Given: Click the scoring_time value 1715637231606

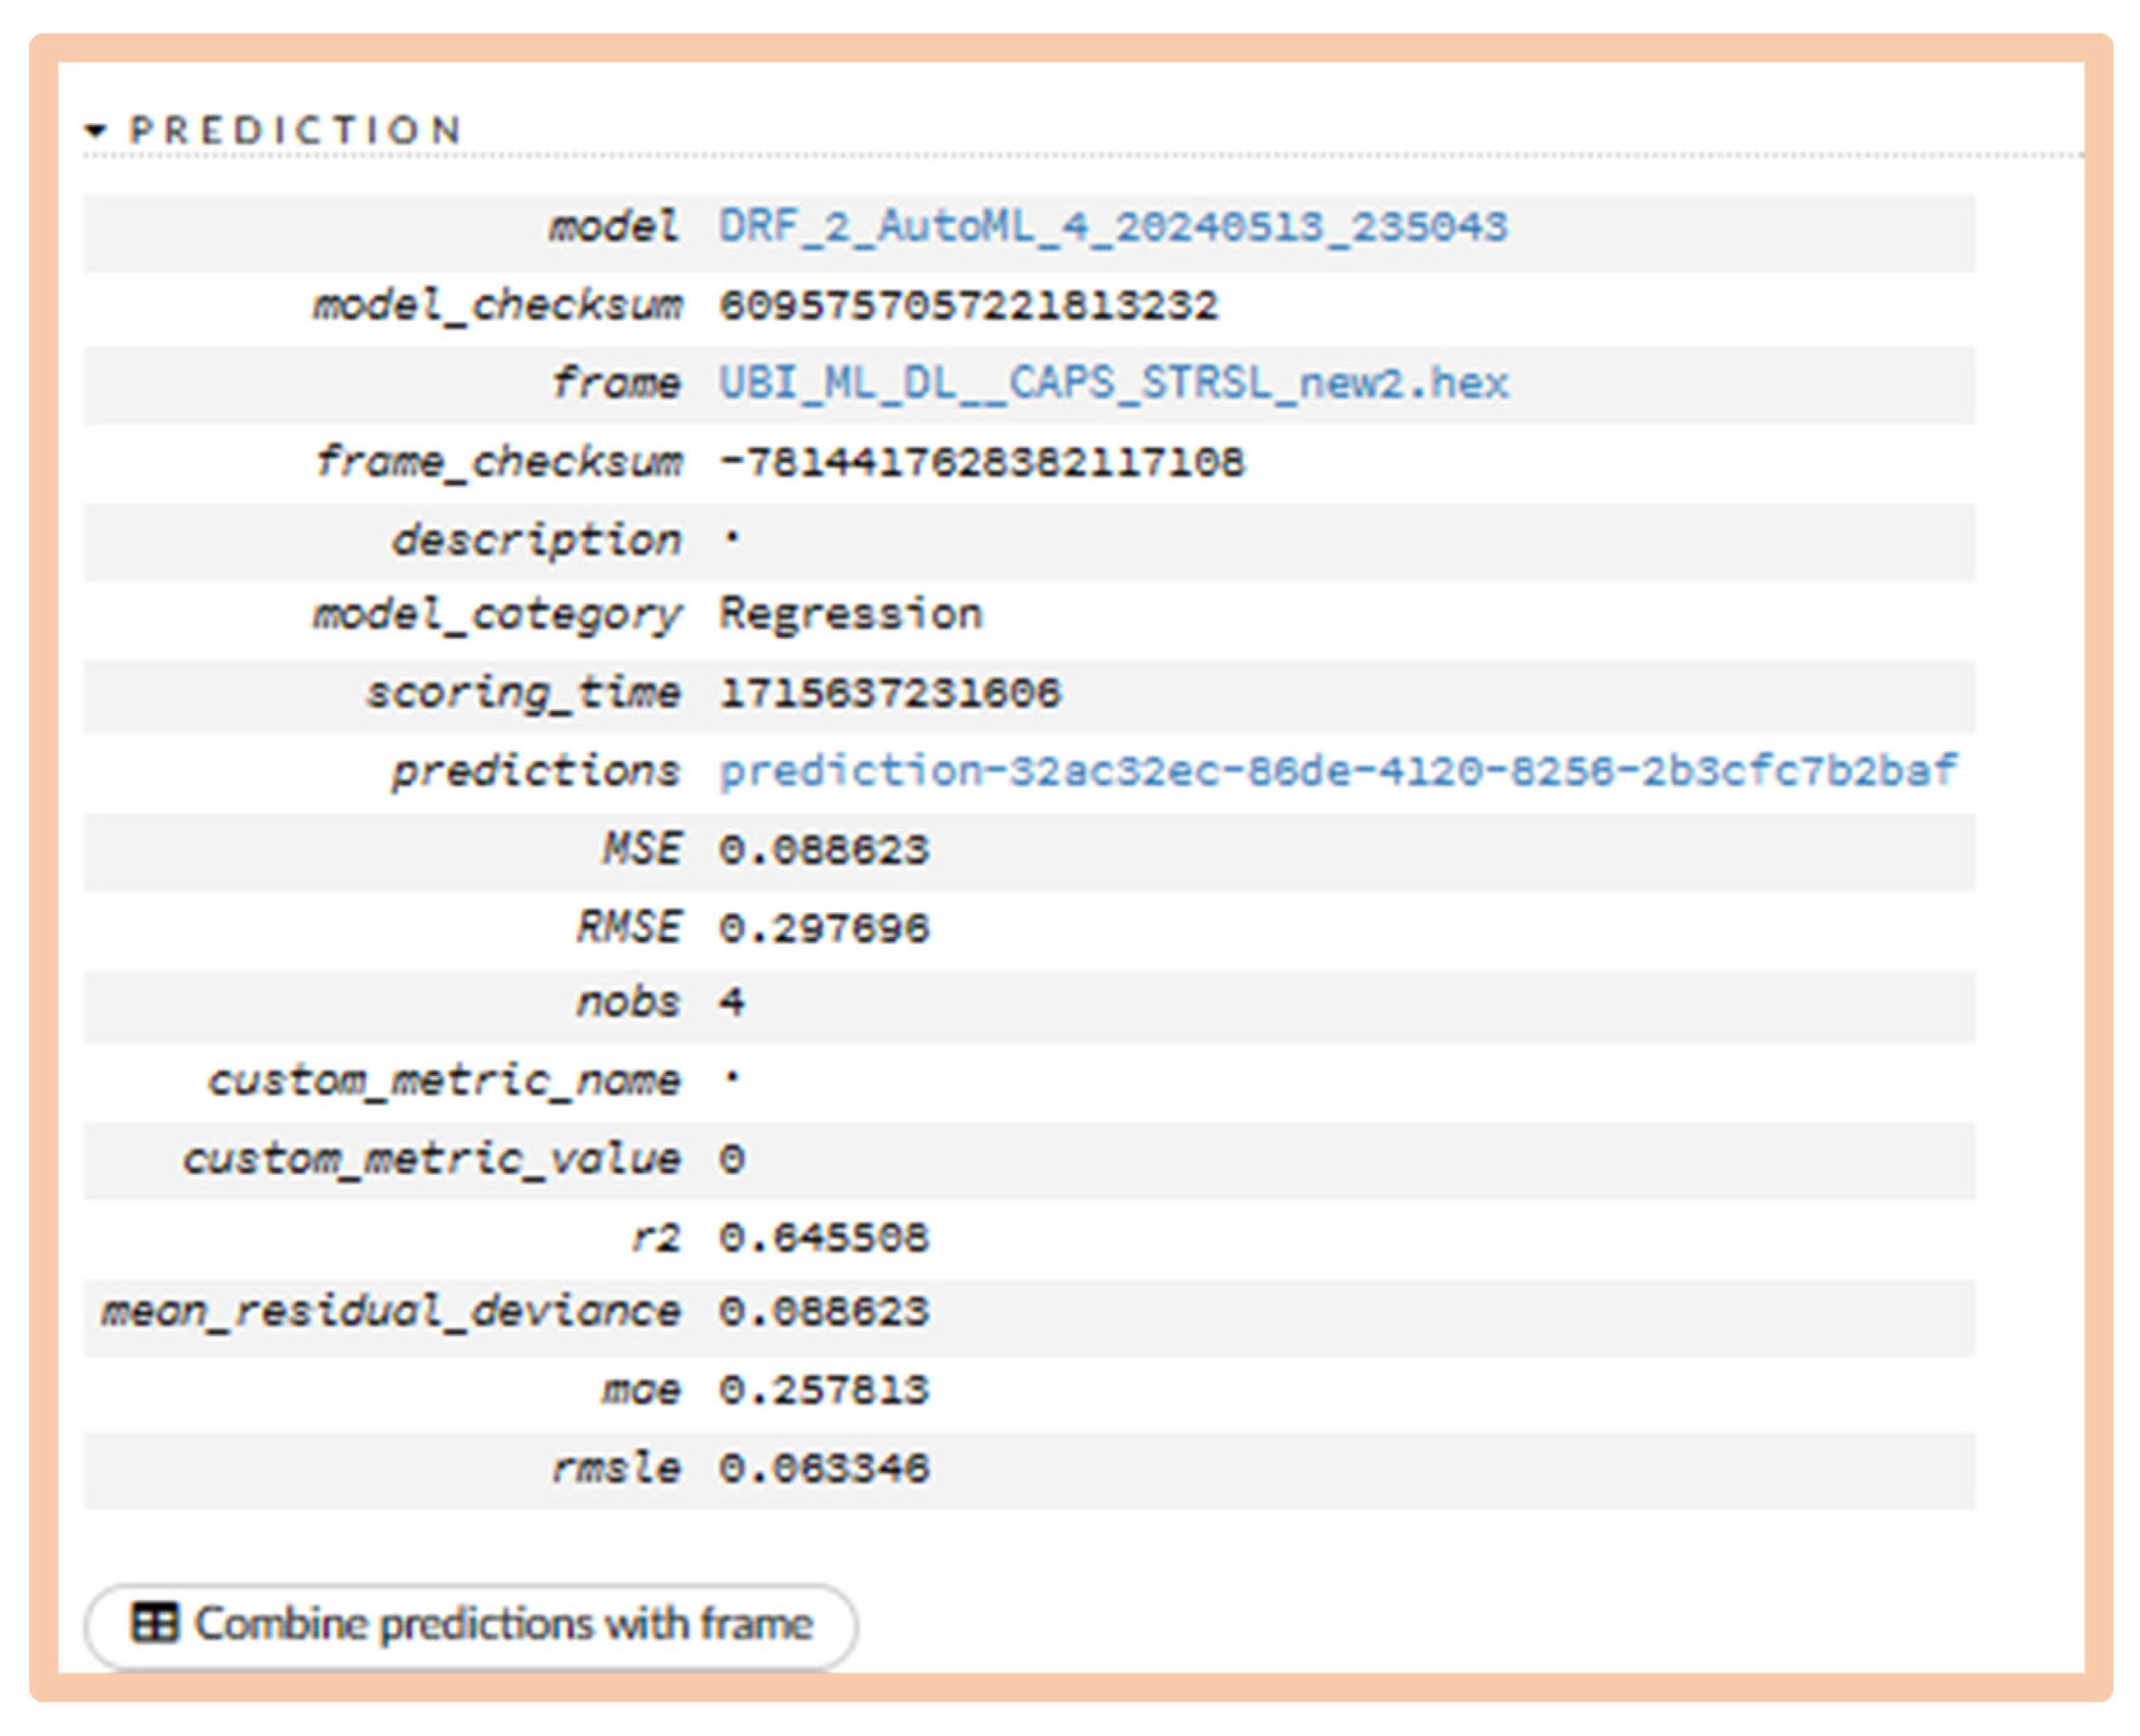Looking at the screenshot, I should 890,693.
